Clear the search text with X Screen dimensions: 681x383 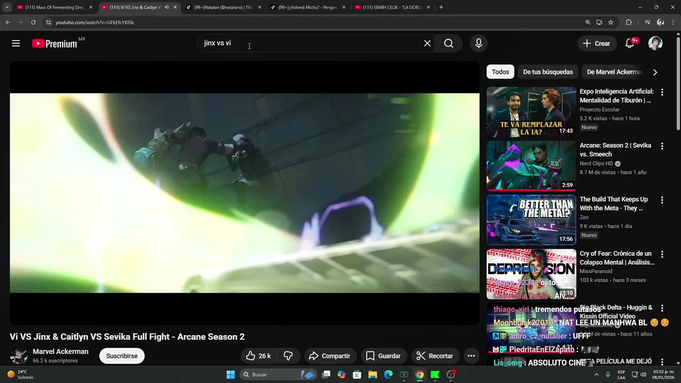tap(427, 44)
